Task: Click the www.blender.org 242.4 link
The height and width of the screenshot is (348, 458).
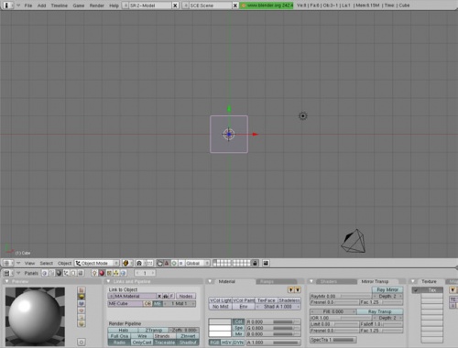Action: [267, 5]
